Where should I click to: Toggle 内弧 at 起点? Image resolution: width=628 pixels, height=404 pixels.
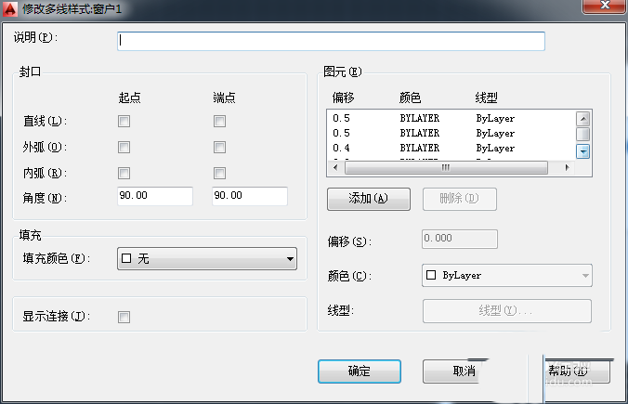point(124,173)
